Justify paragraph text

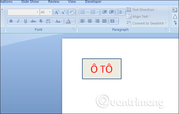(104, 21)
